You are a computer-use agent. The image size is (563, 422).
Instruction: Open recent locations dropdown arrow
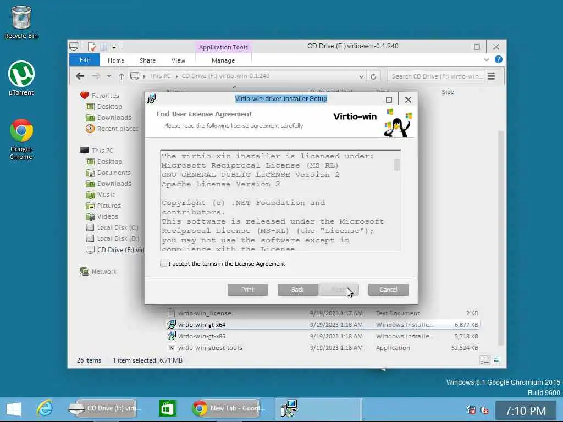pos(109,76)
